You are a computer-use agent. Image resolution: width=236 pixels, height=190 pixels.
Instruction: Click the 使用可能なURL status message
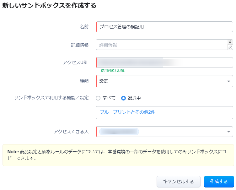point(113,71)
